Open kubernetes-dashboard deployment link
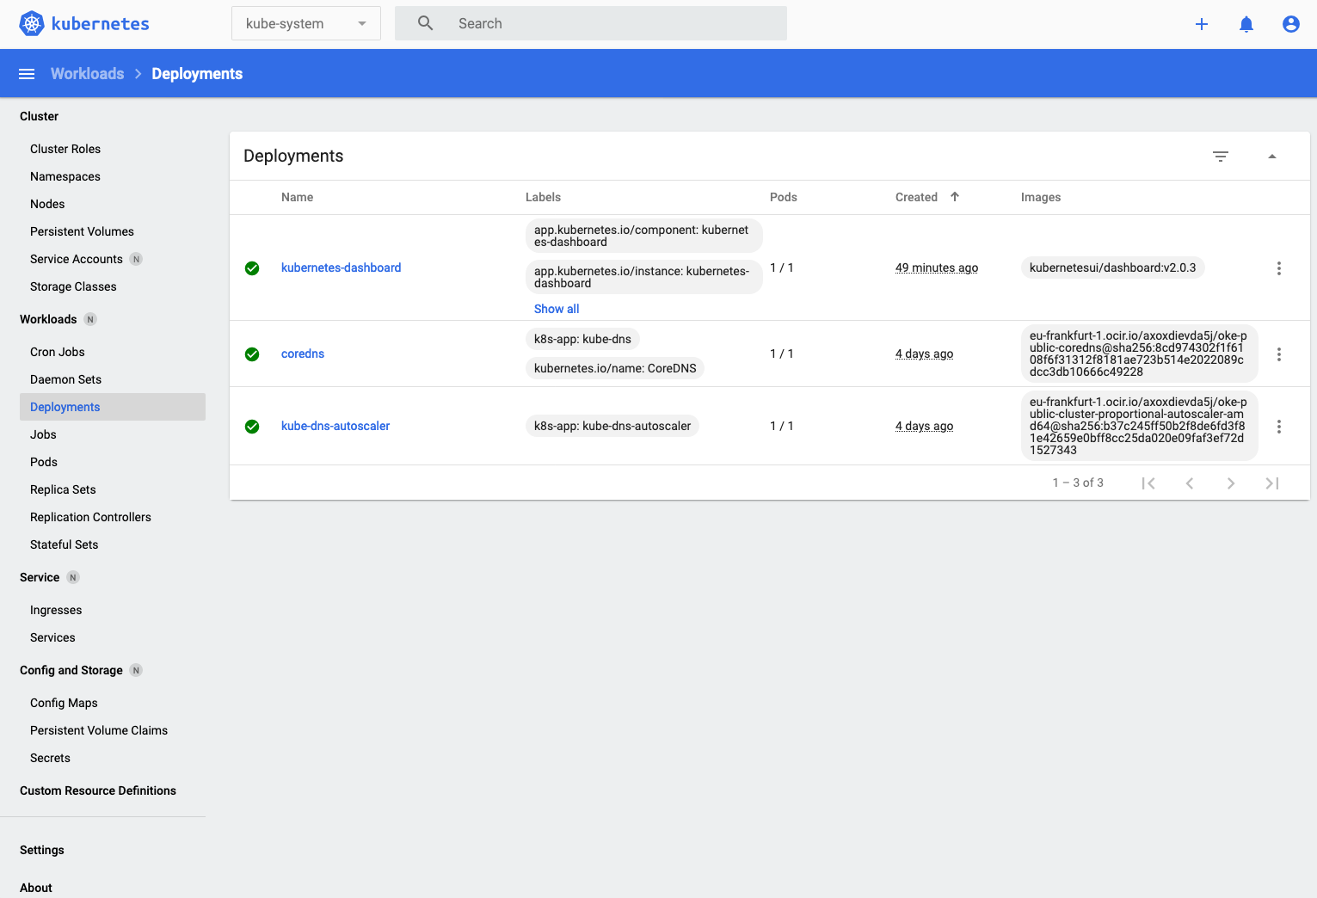Image resolution: width=1317 pixels, height=898 pixels. click(x=341, y=268)
